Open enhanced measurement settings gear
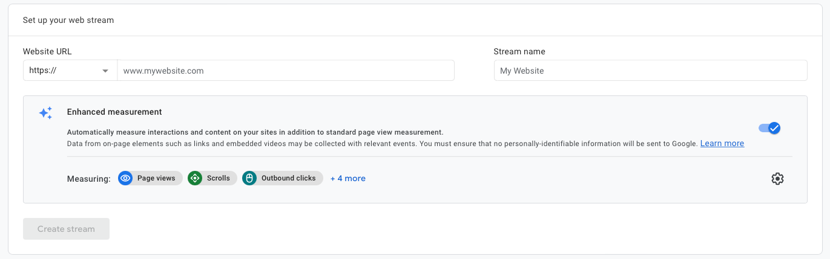830x259 pixels. [x=777, y=179]
